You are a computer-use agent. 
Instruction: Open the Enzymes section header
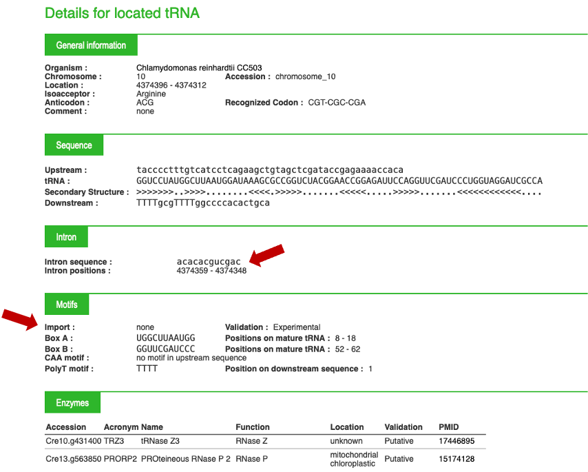pos(72,403)
